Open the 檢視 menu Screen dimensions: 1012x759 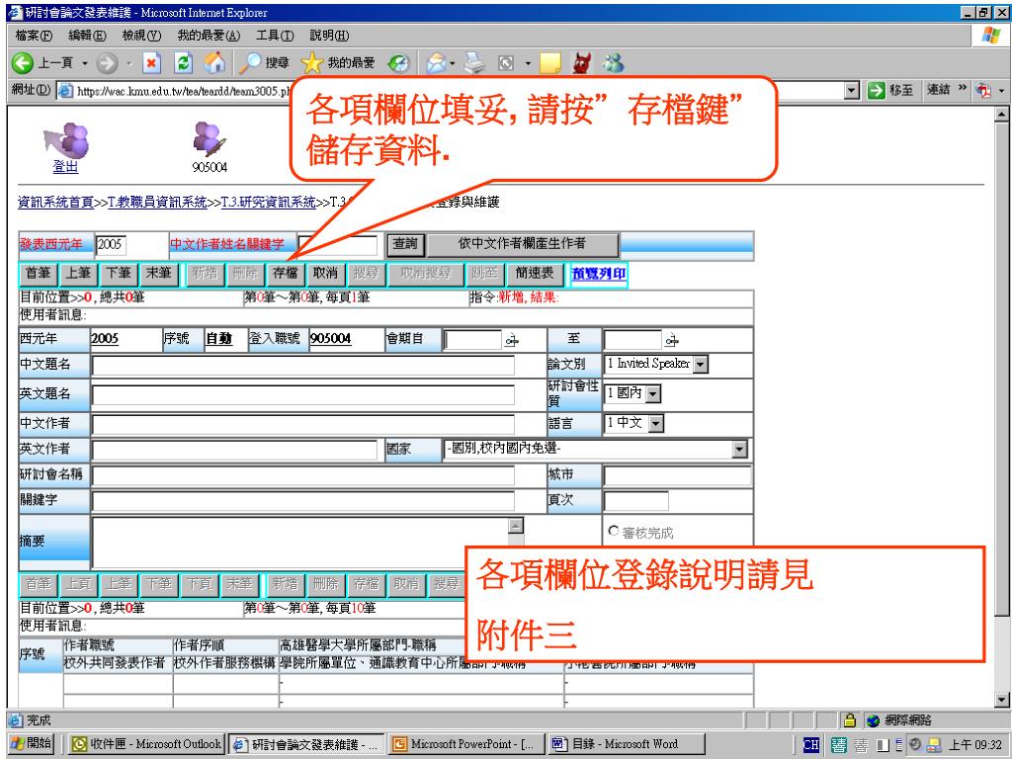141,36
